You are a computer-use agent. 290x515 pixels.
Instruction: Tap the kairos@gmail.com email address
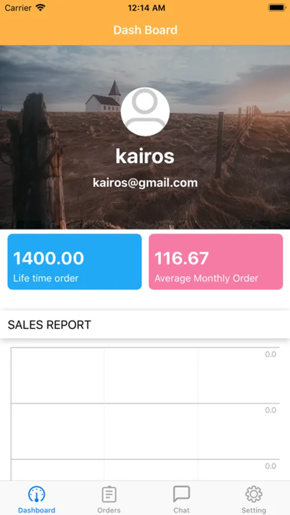[x=145, y=183]
